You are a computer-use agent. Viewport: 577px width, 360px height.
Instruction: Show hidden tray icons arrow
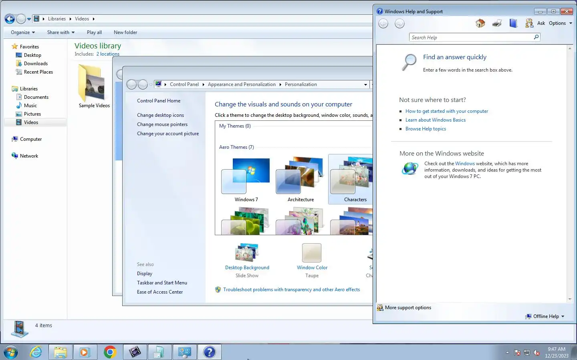tap(507, 353)
